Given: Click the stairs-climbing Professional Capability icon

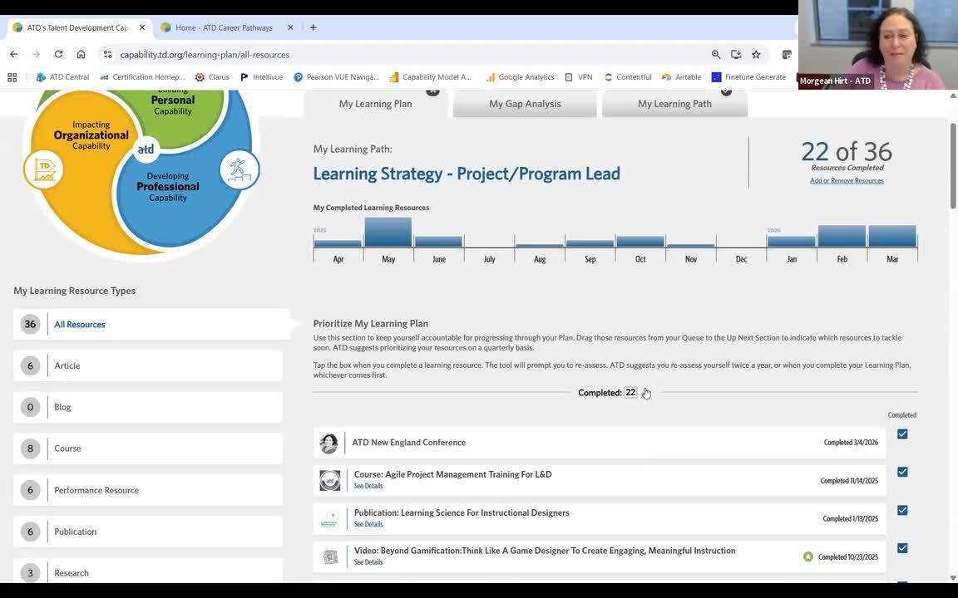Looking at the screenshot, I should click(x=239, y=169).
